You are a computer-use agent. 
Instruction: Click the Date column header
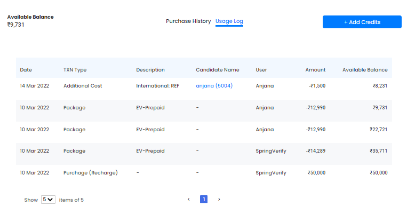click(26, 69)
